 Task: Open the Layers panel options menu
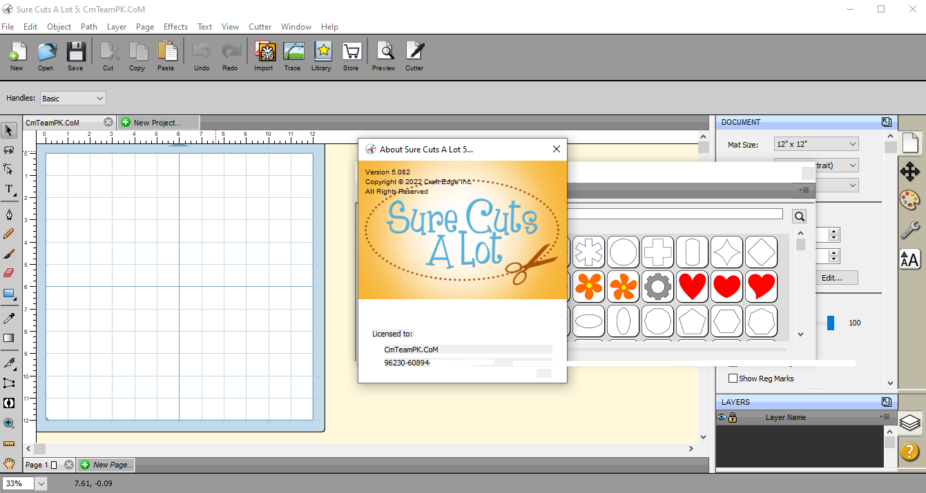pos(885,417)
